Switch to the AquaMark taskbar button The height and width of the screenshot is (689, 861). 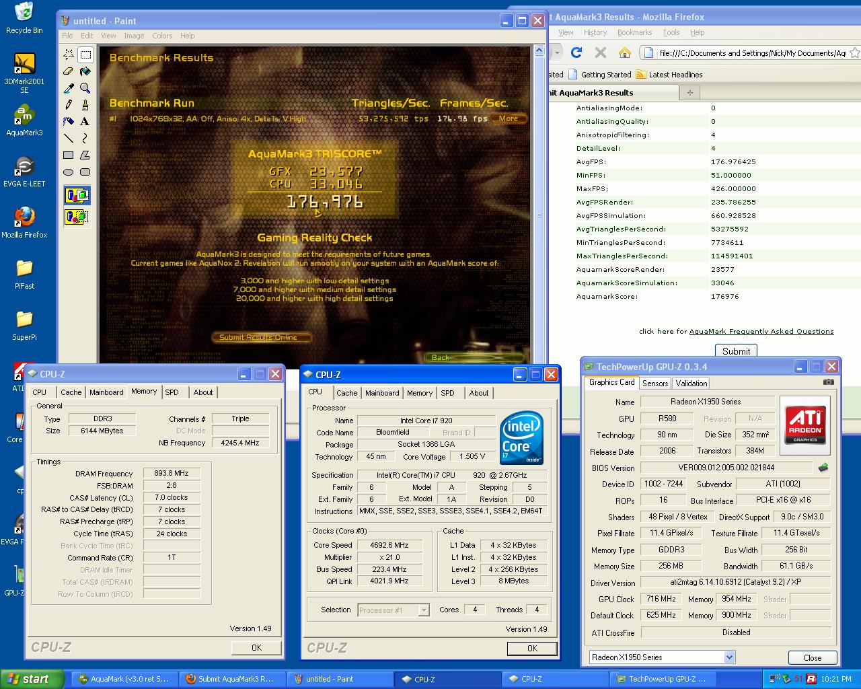(124, 679)
